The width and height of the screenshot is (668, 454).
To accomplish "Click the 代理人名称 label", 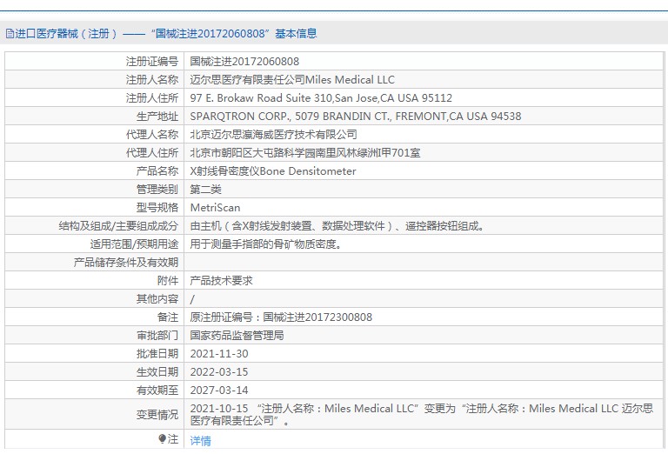I will coord(152,135).
